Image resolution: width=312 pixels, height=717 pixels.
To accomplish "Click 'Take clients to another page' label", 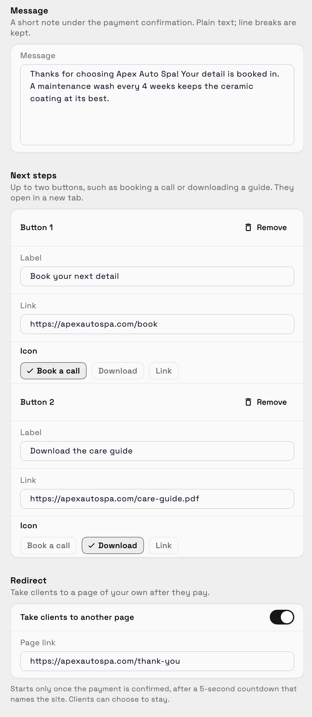I will 77,617.
